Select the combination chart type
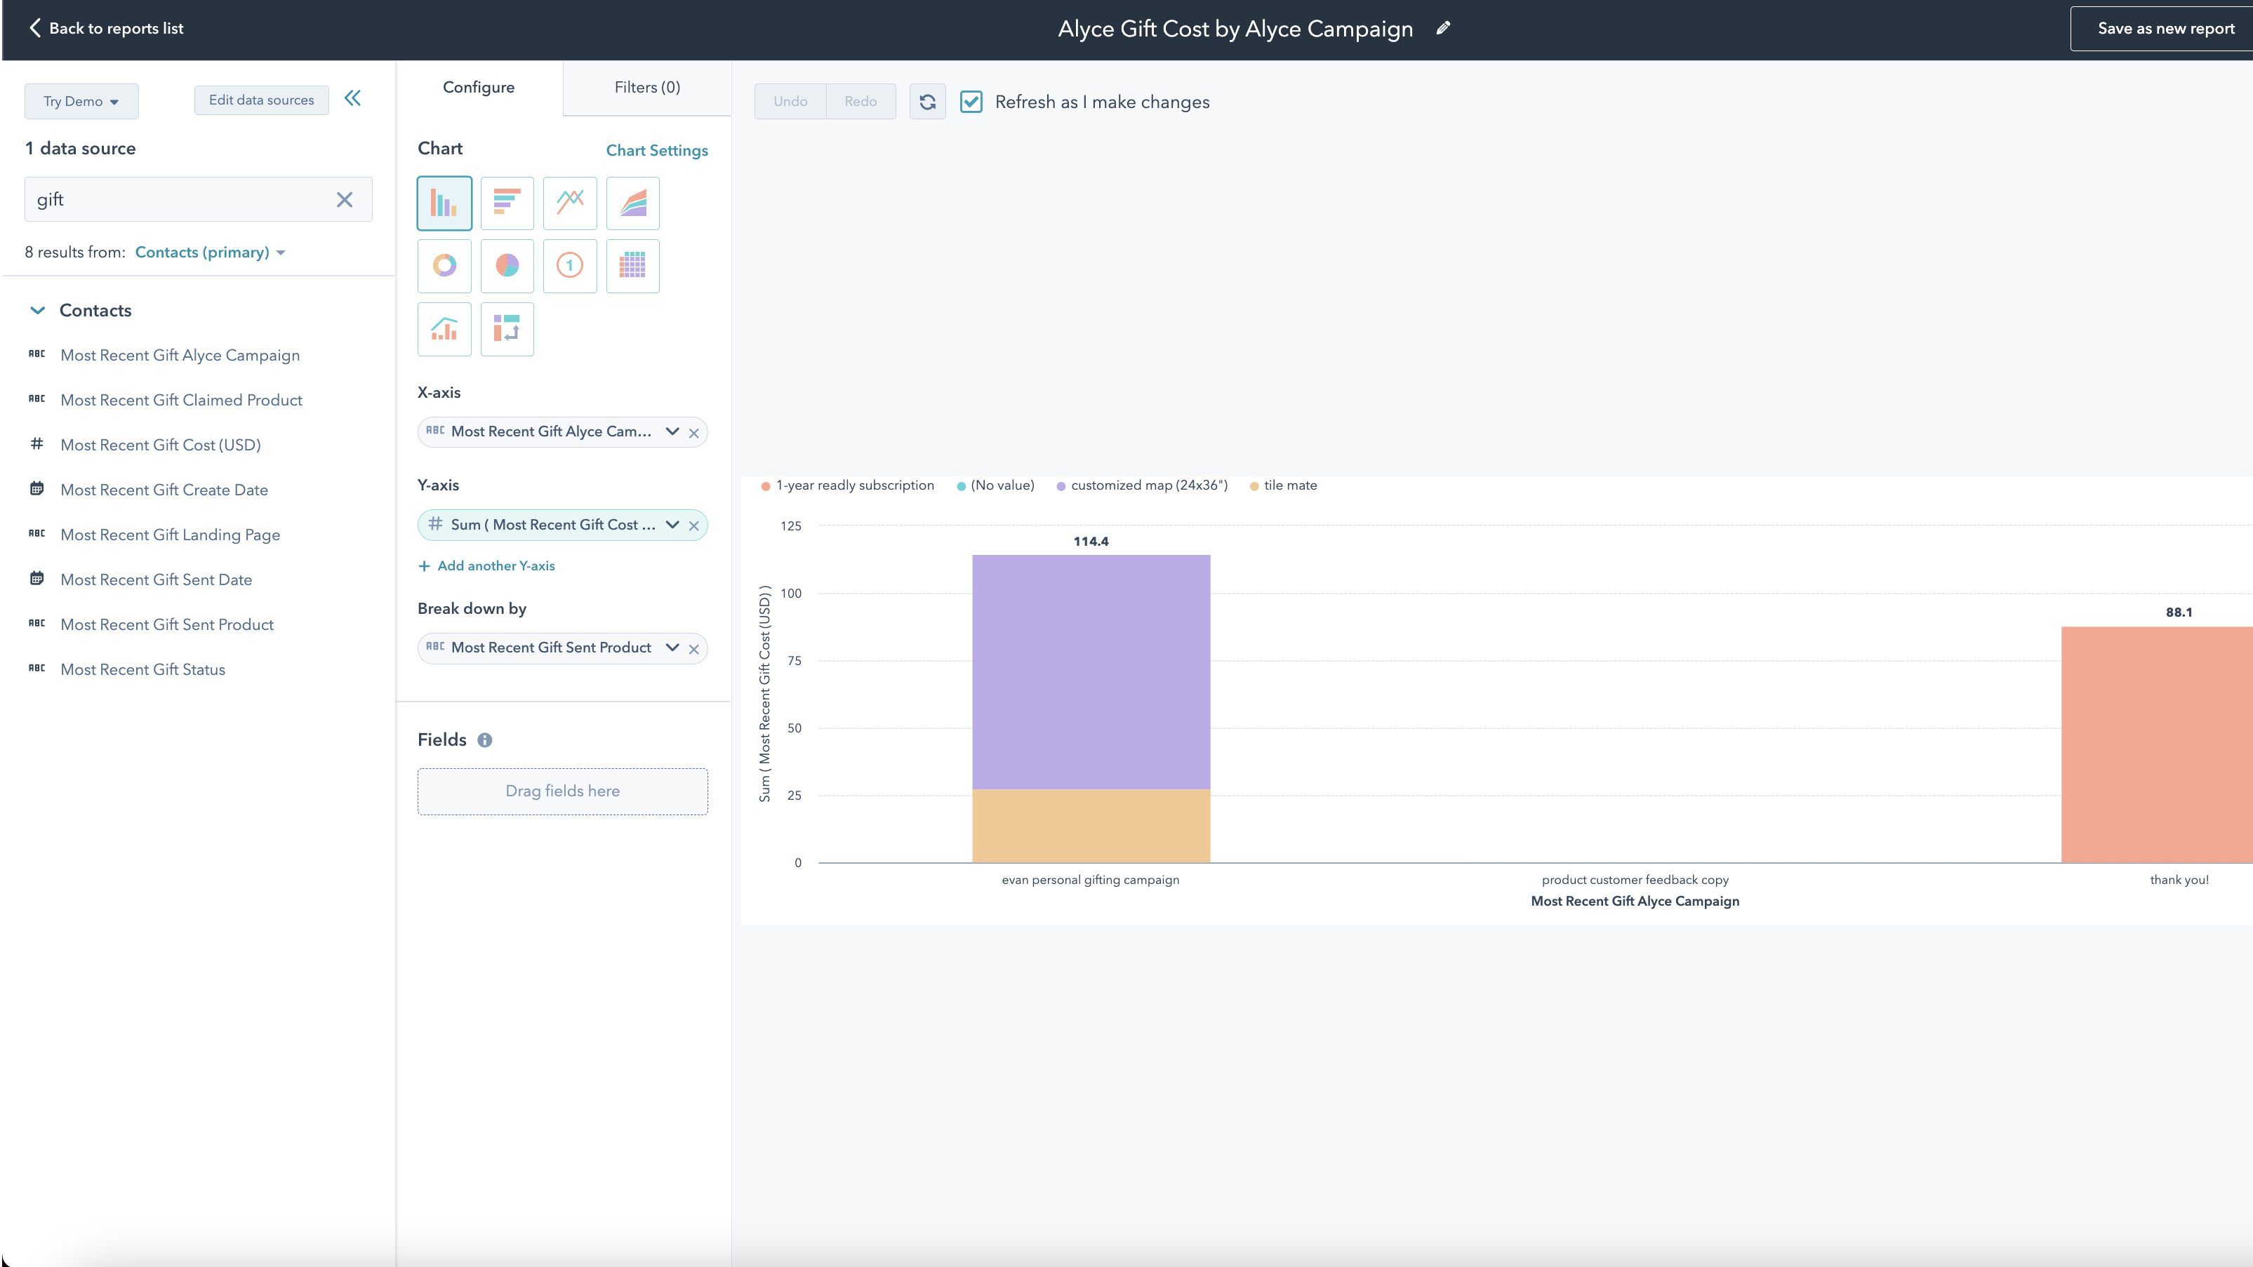The height and width of the screenshot is (1267, 2253). point(444,330)
